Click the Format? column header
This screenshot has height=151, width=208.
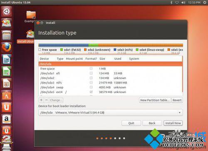coord(91,59)
